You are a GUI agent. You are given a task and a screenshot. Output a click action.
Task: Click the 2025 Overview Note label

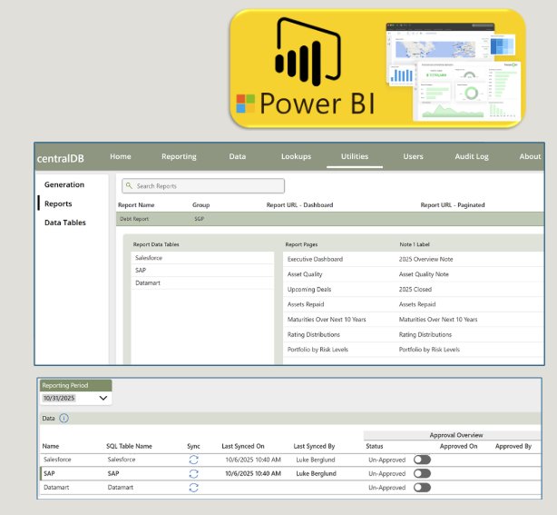425,259
